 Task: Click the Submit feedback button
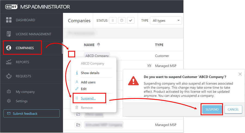(32, 113)
